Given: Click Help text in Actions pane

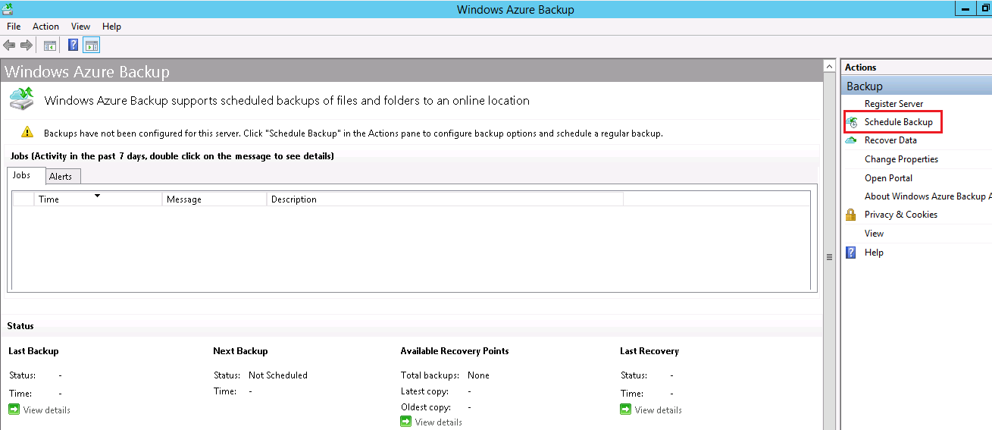Looking at the screenshot, I should coord(874,253).
